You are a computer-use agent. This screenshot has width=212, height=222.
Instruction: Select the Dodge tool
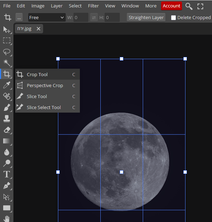6,163
